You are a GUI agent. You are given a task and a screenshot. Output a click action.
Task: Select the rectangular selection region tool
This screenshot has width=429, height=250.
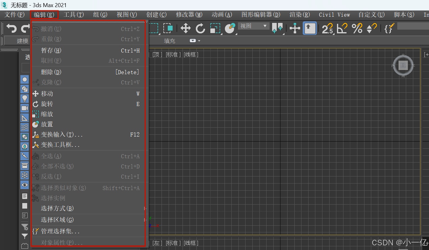click(154, 28)
